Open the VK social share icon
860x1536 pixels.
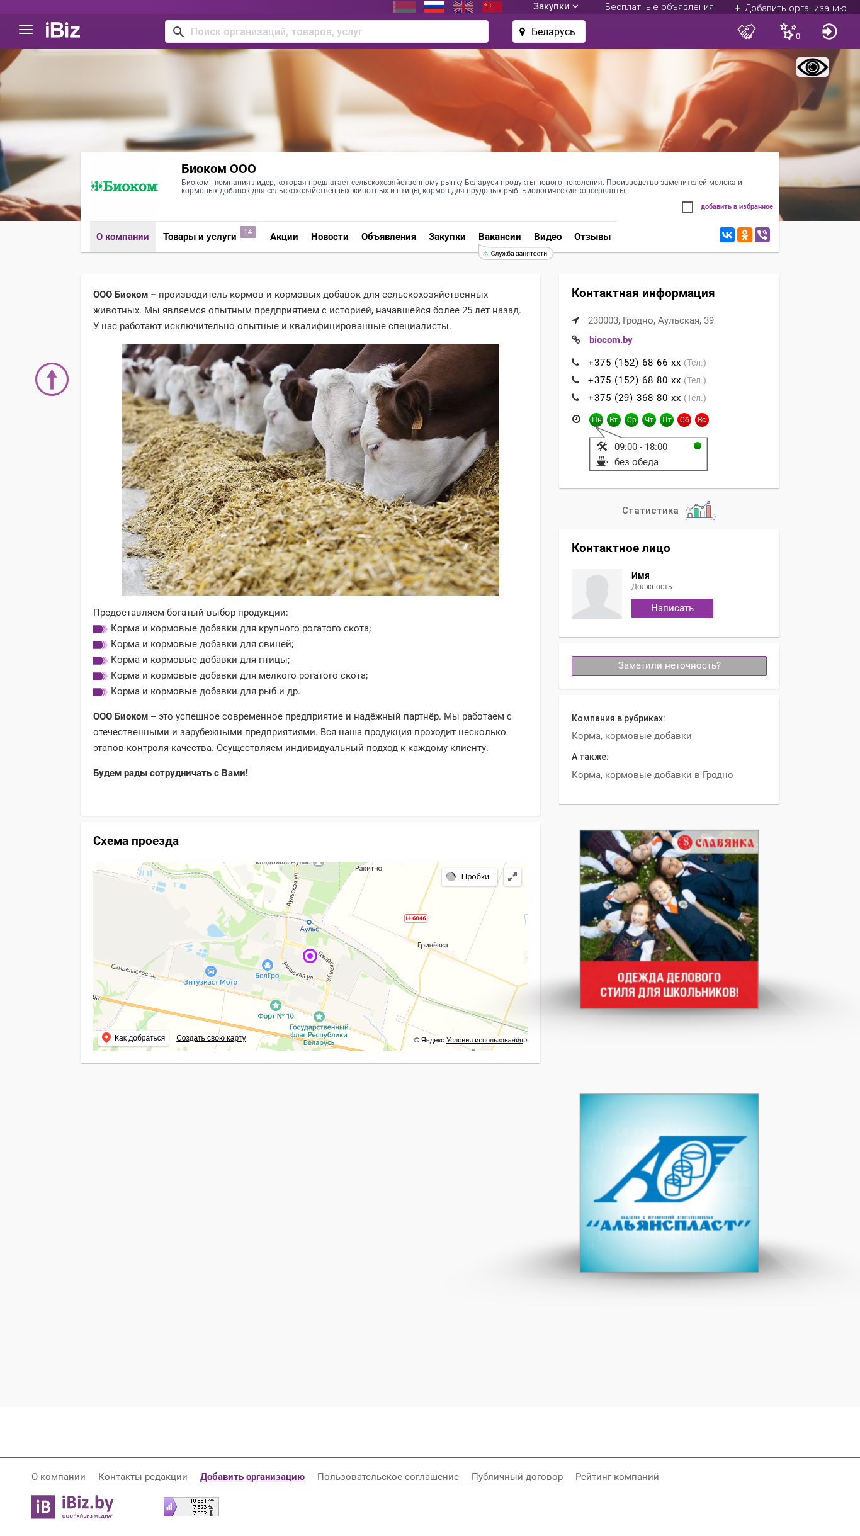click(x=727, y=235)
